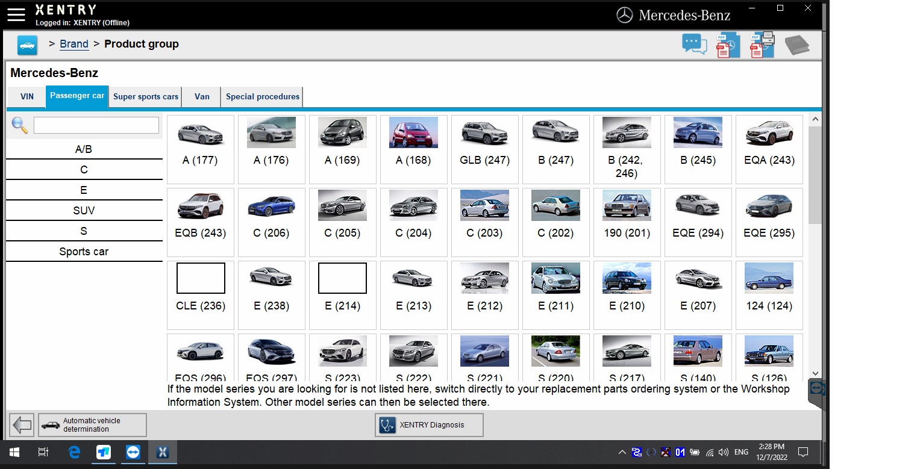Filter by Sports car category
Screen dimensions: 920x469
tap(84, 252)
